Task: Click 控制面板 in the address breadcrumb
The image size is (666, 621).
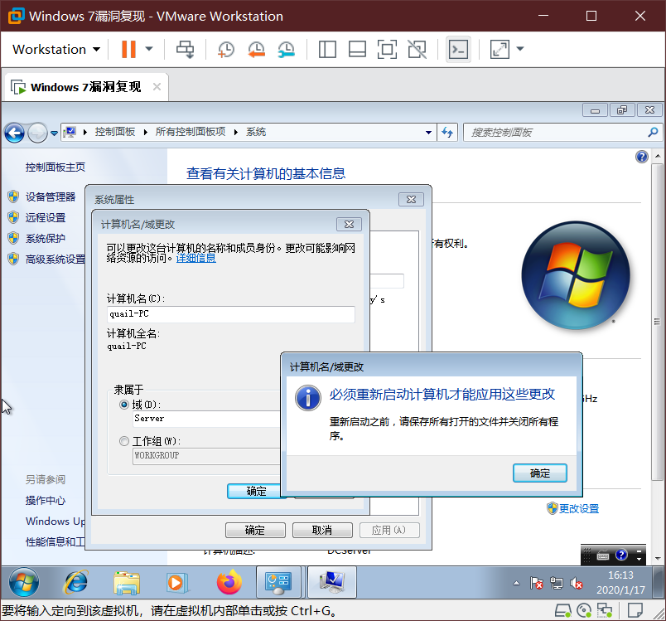Action: coord(114,132)
